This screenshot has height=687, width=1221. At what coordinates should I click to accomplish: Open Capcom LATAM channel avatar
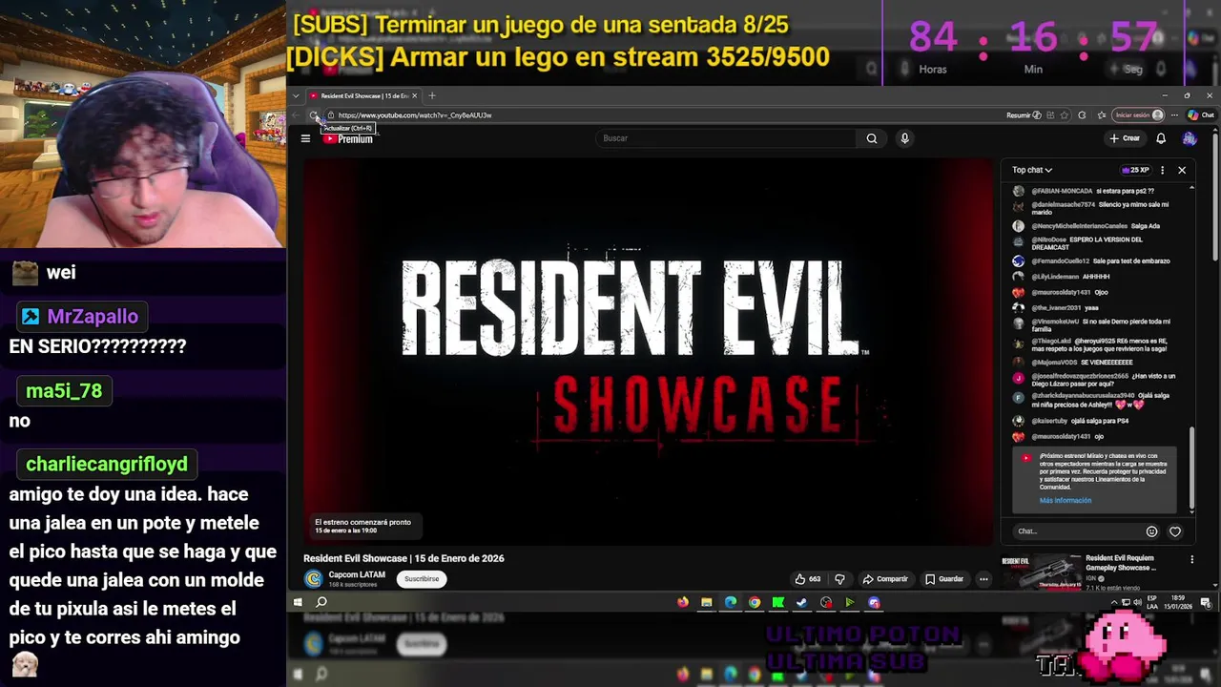[313, 579]
